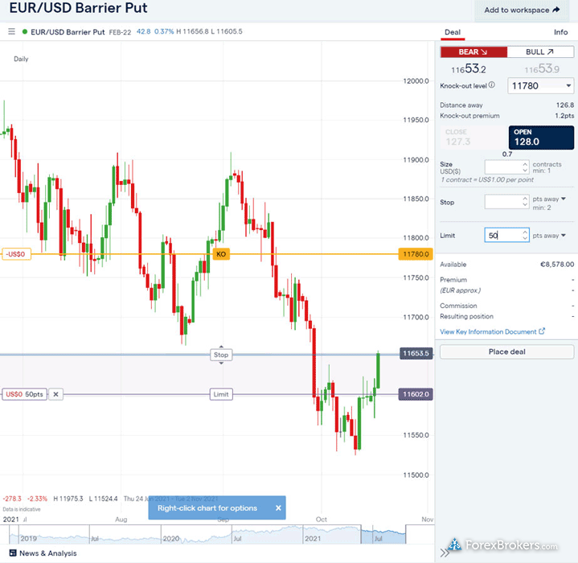
Task: Open the Stop pts away dropdown
Action: (x=563, y=199)
